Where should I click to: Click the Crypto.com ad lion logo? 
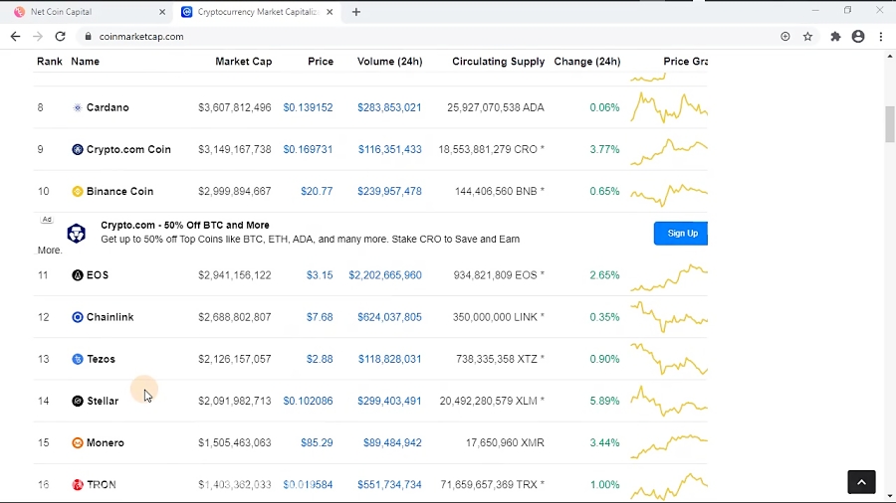(x=77, y=234)
